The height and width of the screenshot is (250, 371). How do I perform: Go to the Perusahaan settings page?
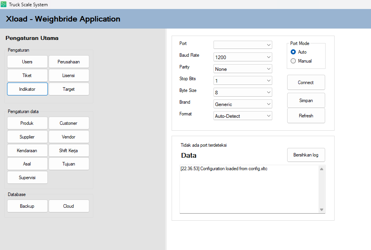[x=69, y=62]
